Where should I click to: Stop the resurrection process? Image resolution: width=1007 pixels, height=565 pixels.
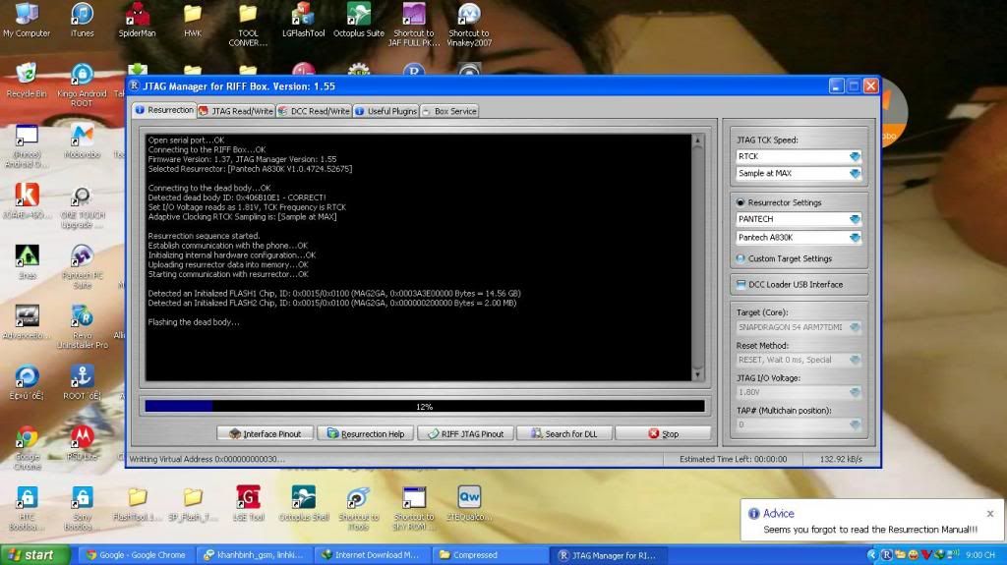tap(663, 434)
